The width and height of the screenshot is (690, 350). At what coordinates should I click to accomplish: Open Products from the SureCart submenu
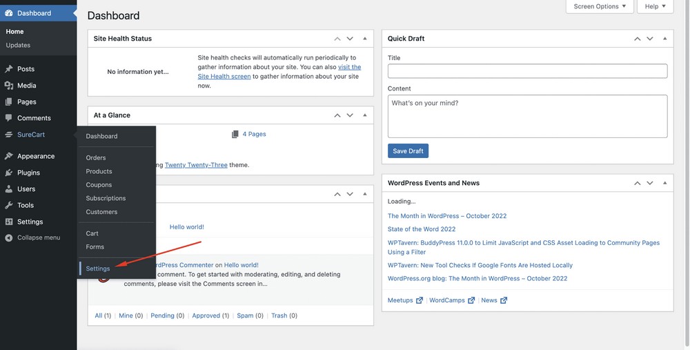click(x=99, y=171)
